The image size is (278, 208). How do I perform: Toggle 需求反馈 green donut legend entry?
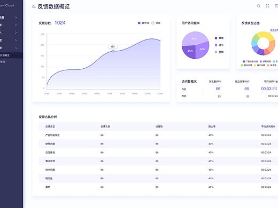point(246,65)
